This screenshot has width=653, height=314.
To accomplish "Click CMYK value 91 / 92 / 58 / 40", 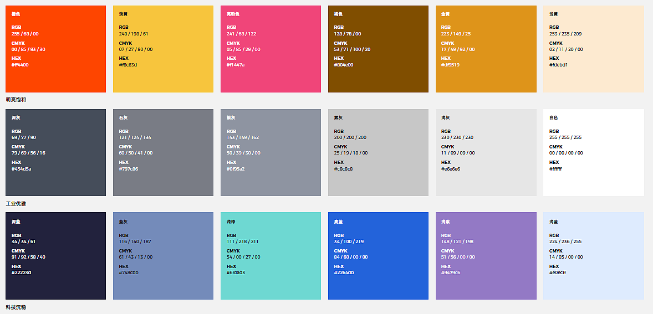I will coord(28,257).
